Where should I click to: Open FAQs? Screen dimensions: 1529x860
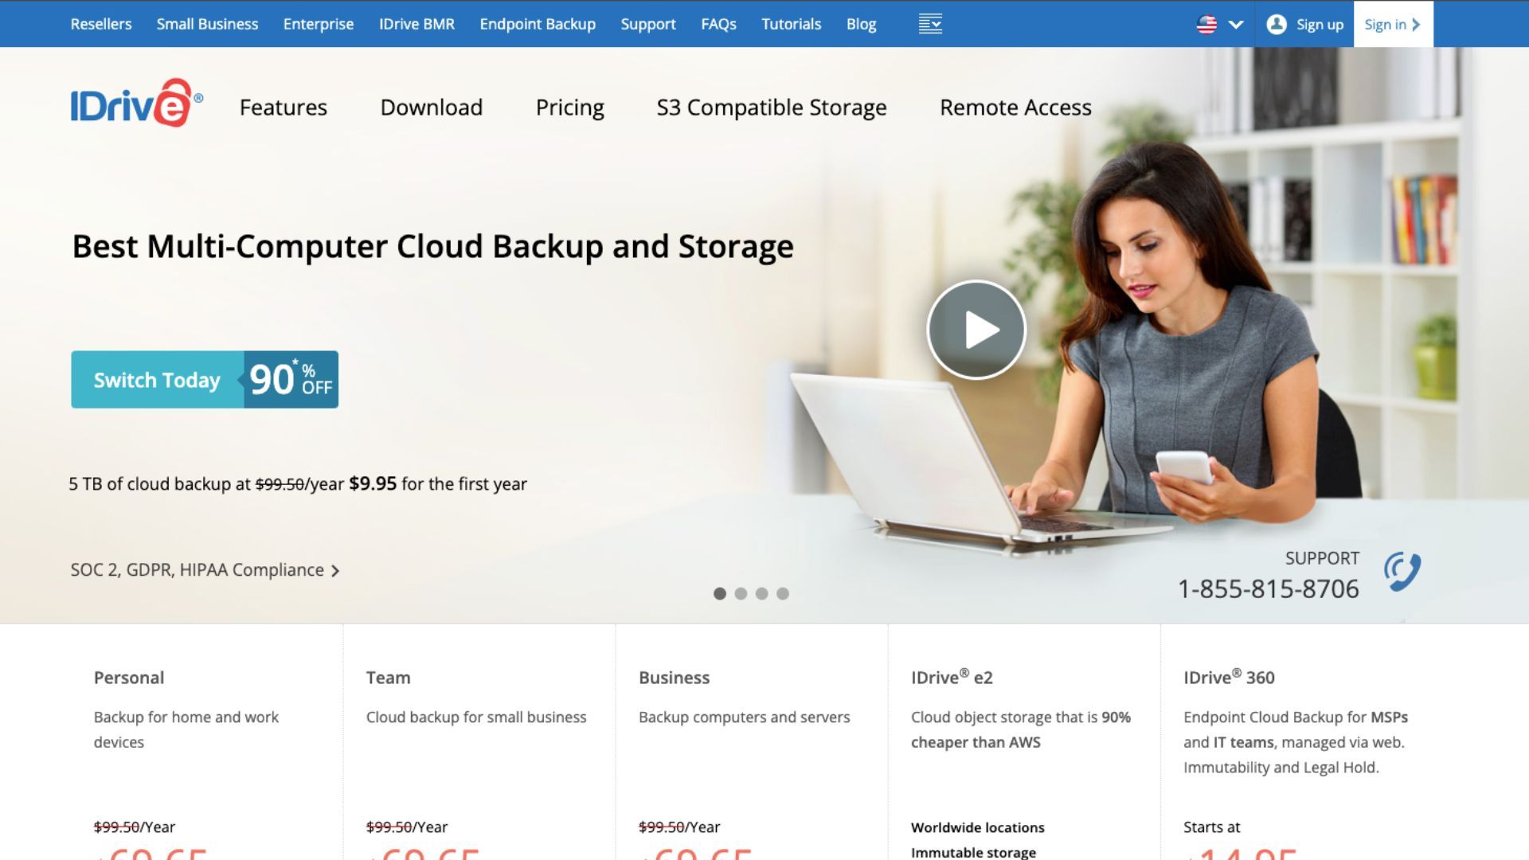[x=718, y=24]
